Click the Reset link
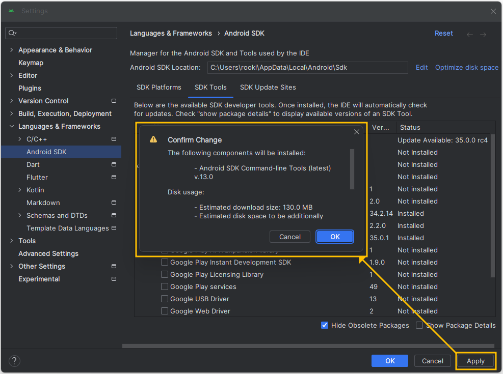This screenshot has height=374, width=503. tap(444, 33)
